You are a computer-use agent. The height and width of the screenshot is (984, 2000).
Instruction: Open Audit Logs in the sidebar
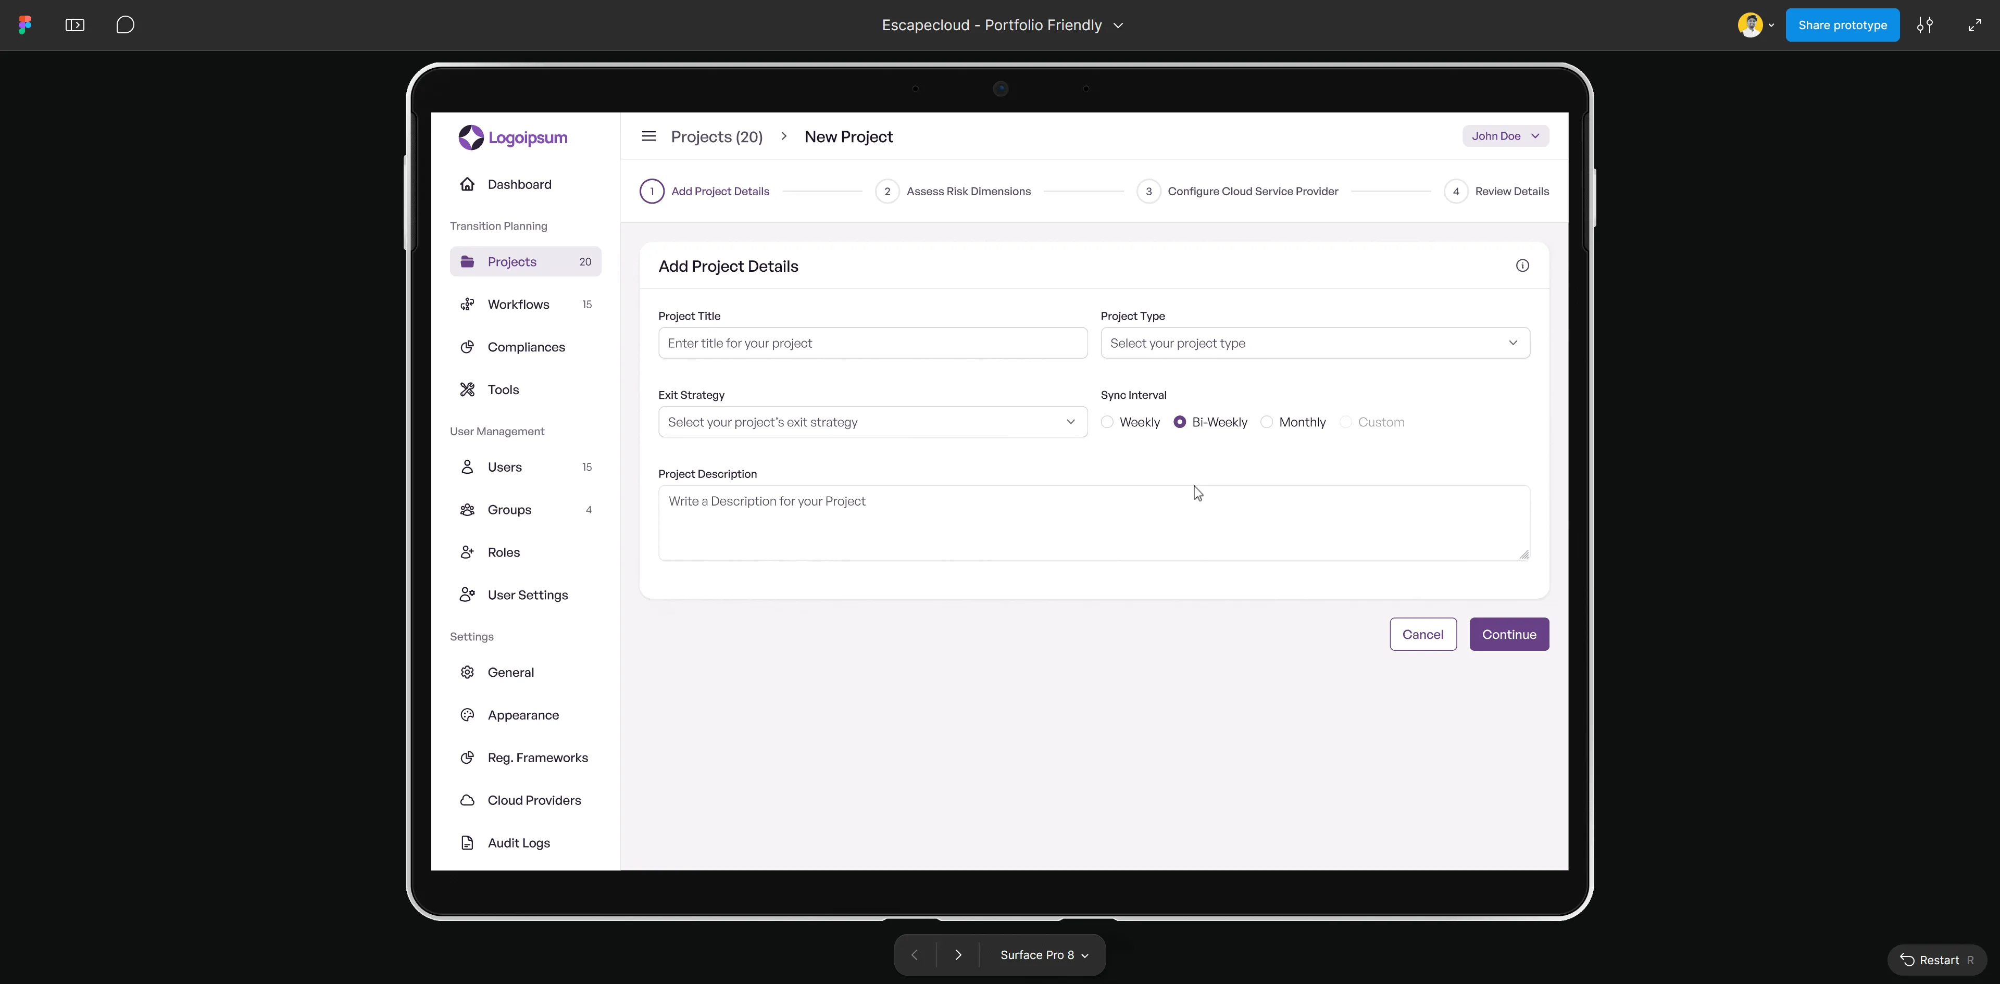coord(526,843)
